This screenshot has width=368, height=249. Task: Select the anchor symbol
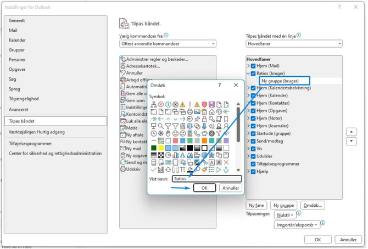click(x=226, y=169)
